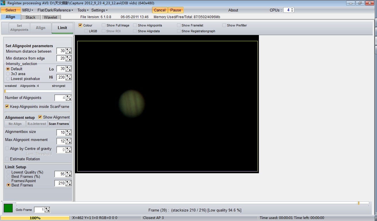Click spinner arrows for Minimum distance between
Screen dimensions: 377x221
[68, 51]
